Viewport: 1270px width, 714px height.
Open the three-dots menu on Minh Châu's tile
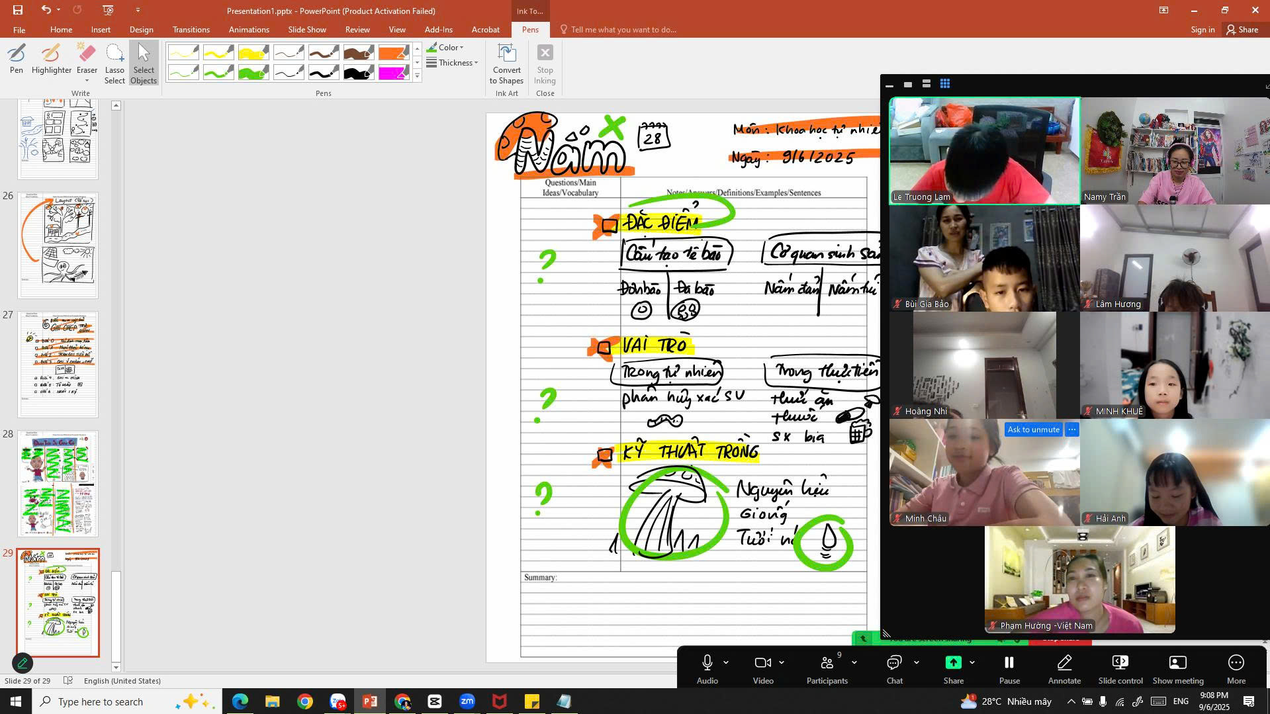pyautogui.click(x=1072, y=429)
